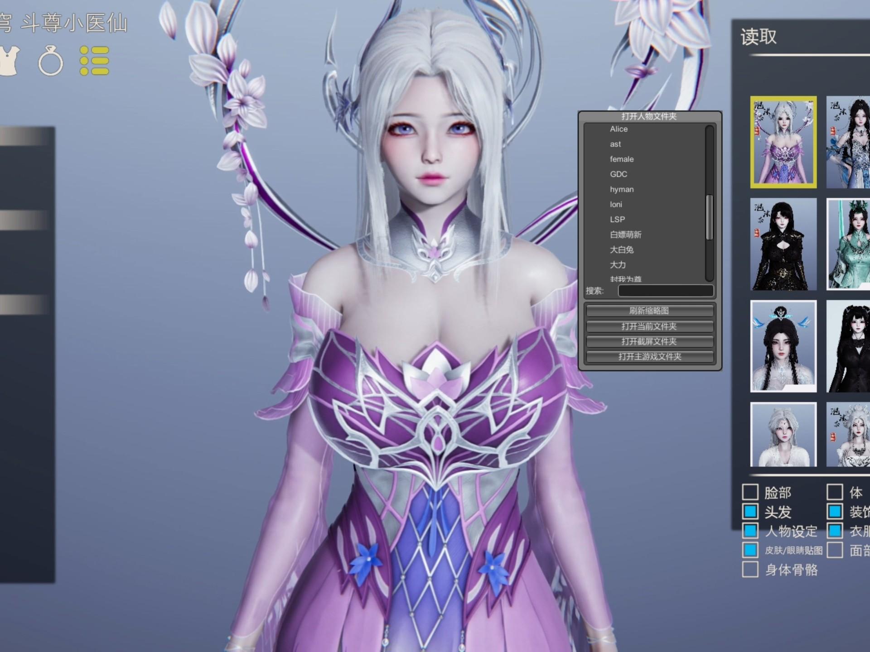
Task: Click the 打开当前文件夹 button
Action: (649, 326)
